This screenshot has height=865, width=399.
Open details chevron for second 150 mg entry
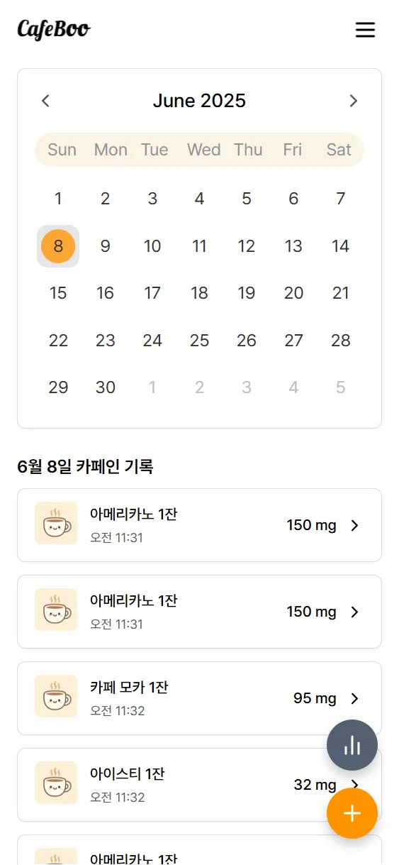(355, 612)
